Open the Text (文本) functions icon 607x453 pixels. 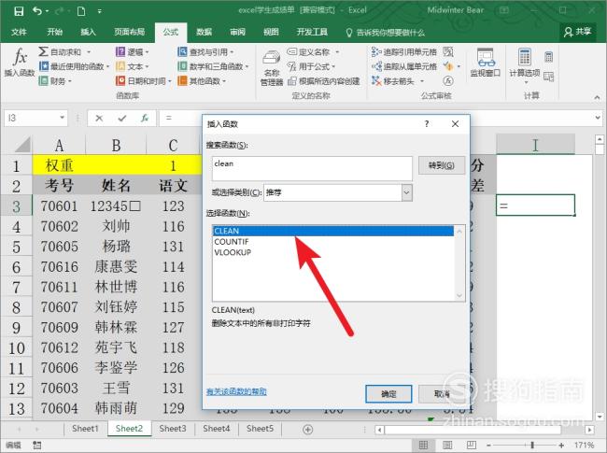[120, 66]
